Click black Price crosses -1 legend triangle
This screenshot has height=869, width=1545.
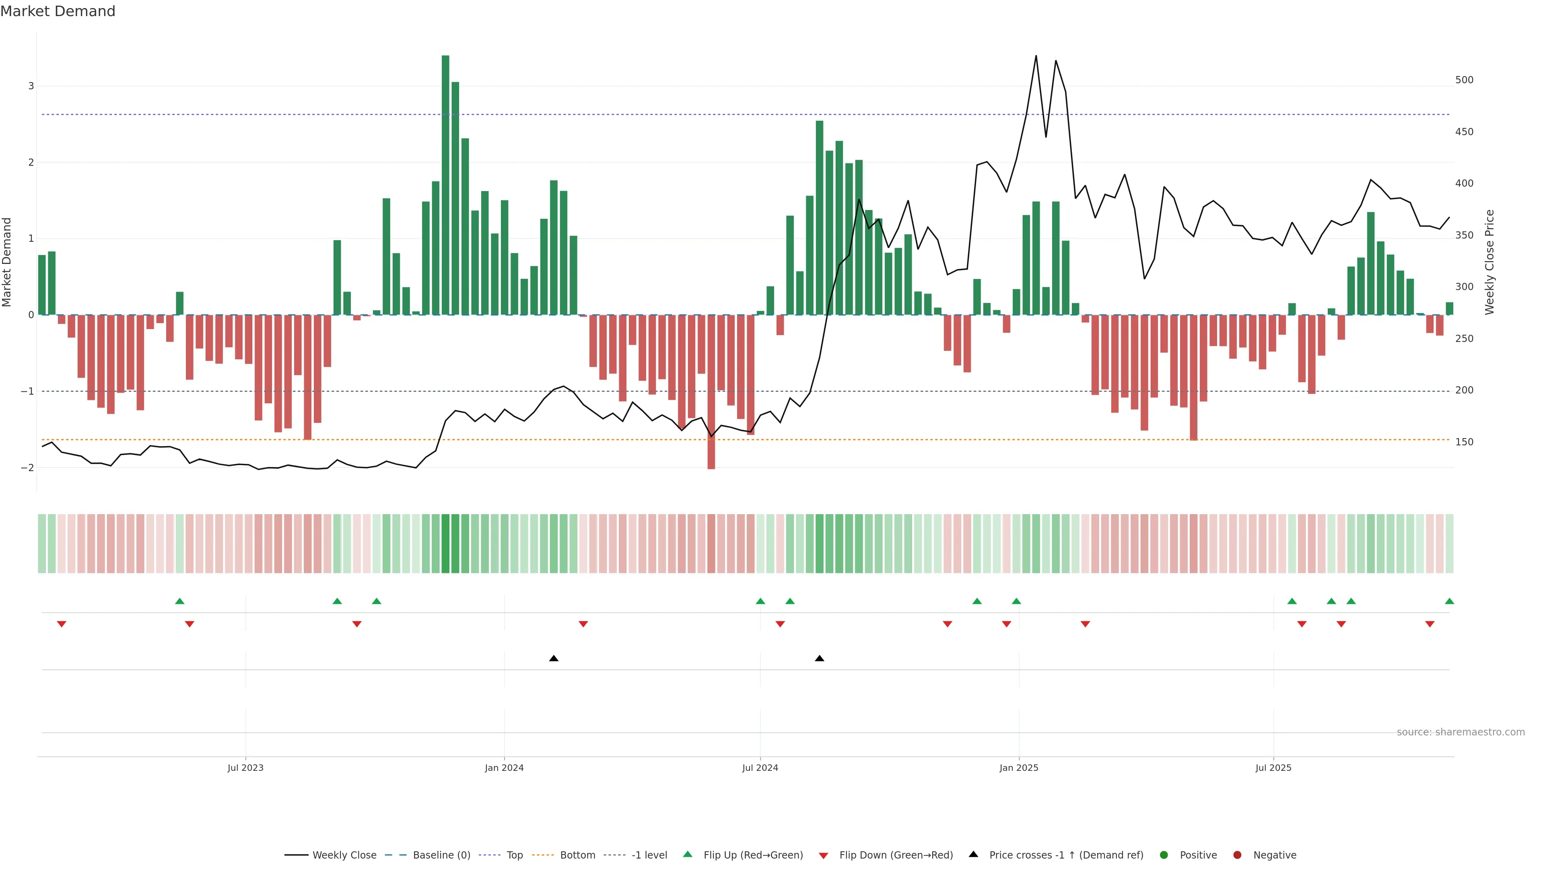point(973,854)
